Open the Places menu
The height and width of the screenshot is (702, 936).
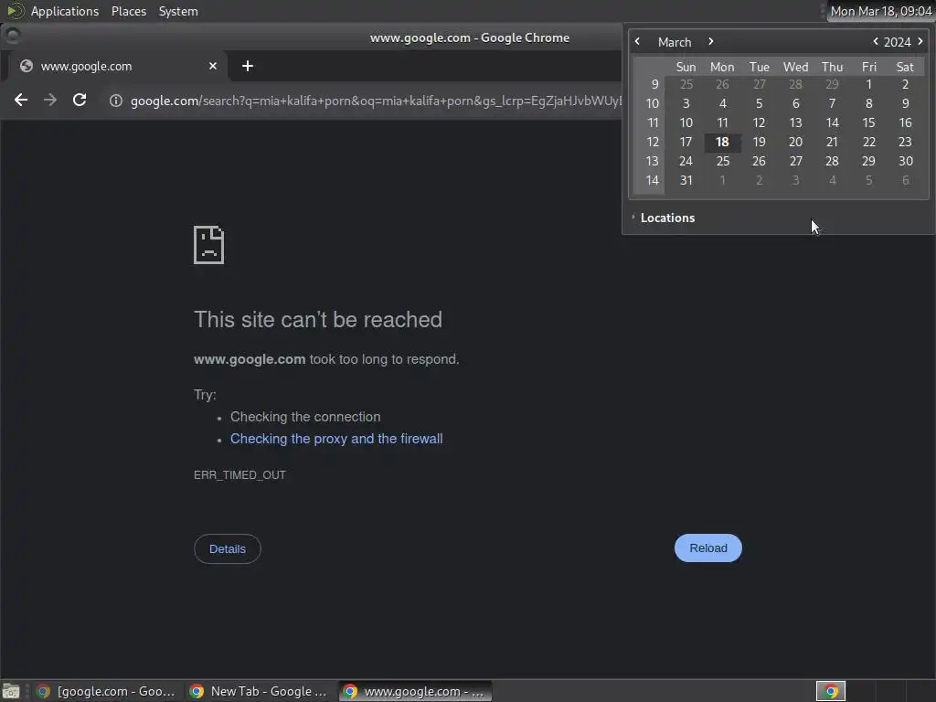pos(129,11)
